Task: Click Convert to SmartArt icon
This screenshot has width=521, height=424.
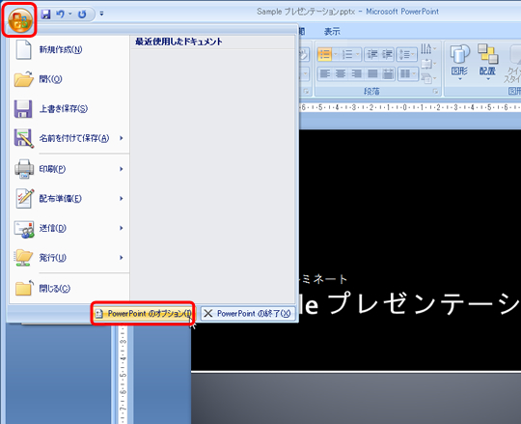Action: pyautogui.click(x=428, y=78)
